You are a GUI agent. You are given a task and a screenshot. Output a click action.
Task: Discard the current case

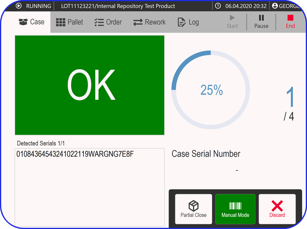coord(277,209)
